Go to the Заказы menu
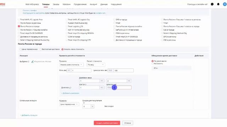 coord(56,4)
